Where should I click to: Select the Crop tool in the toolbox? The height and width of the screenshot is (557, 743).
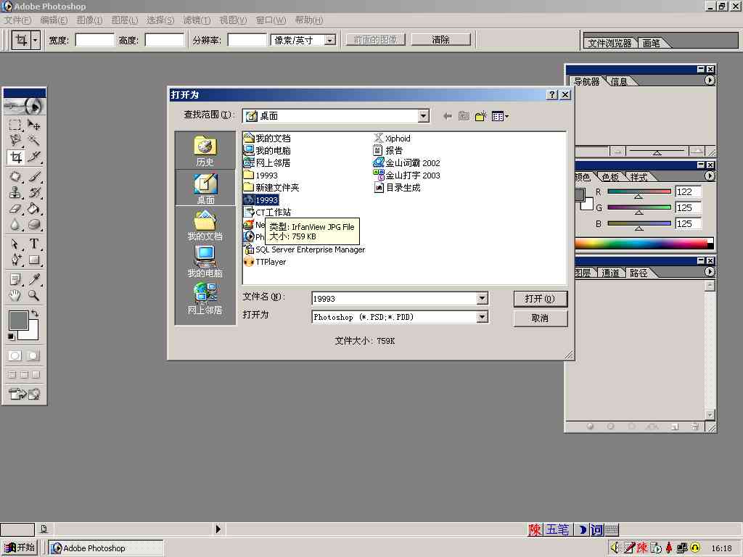coord(15,157)
